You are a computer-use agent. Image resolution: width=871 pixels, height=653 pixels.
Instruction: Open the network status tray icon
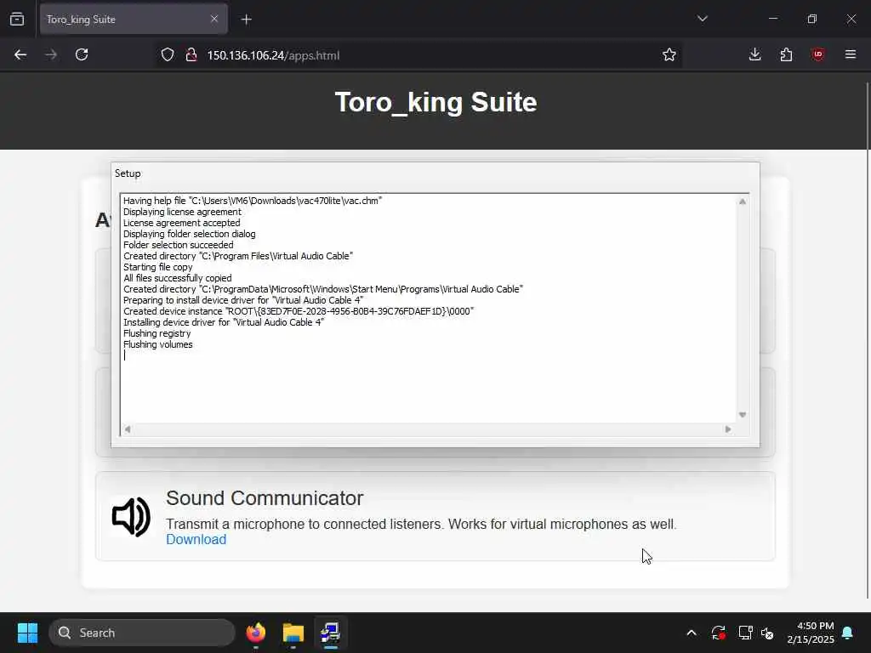(x=745, y=633)
